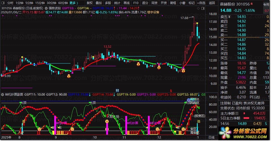Click R margin badge beside 301056

tap(252, 4)
